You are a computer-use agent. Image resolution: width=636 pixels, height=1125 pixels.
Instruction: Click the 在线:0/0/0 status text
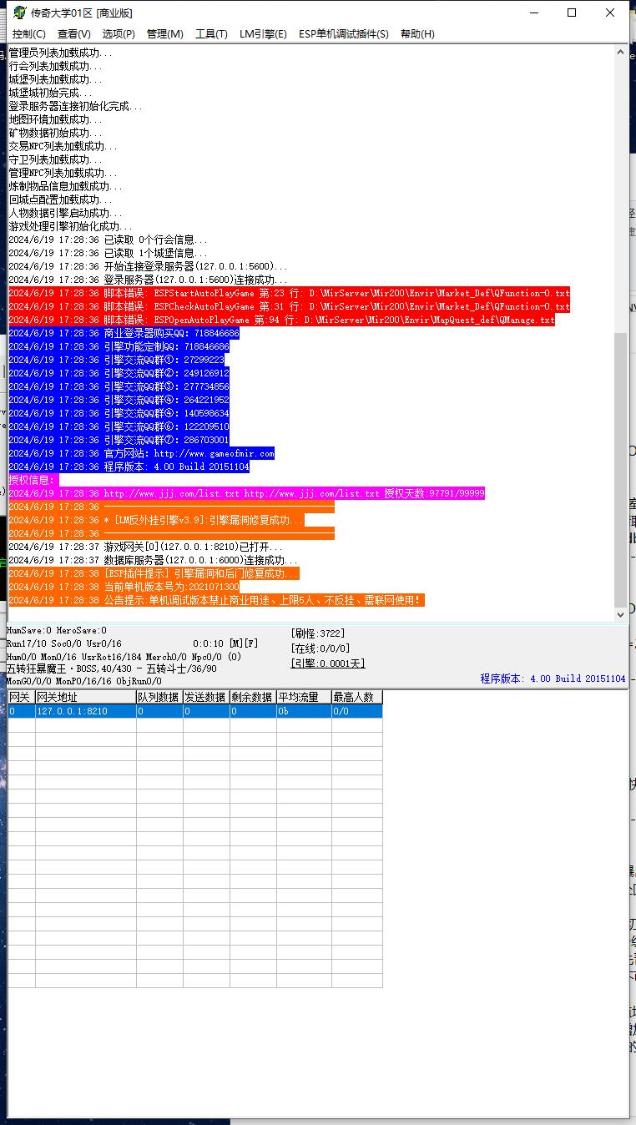[x=321, y=648]
